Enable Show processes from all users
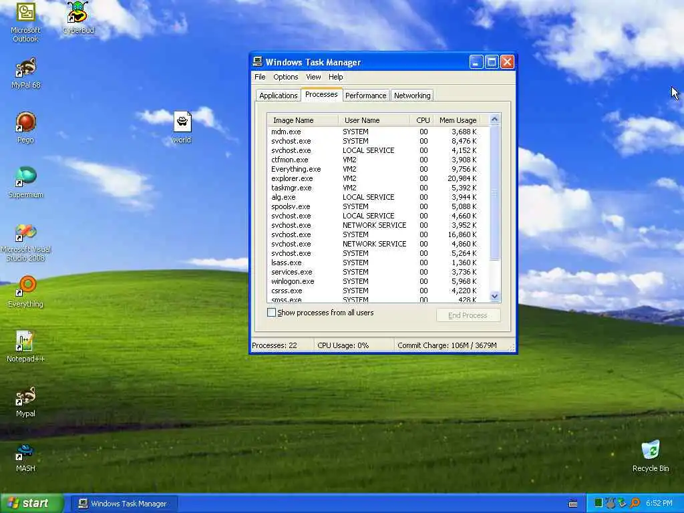684x513 pixels. click(x=271, y=313)
